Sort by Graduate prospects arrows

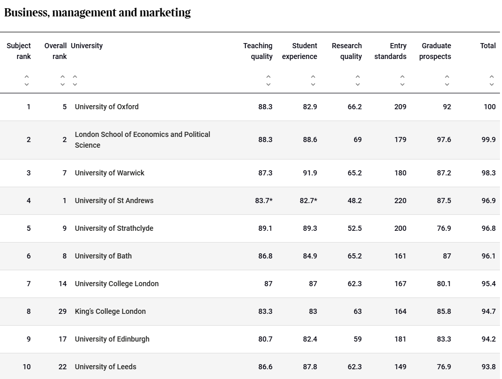click(x=447, y=81)
